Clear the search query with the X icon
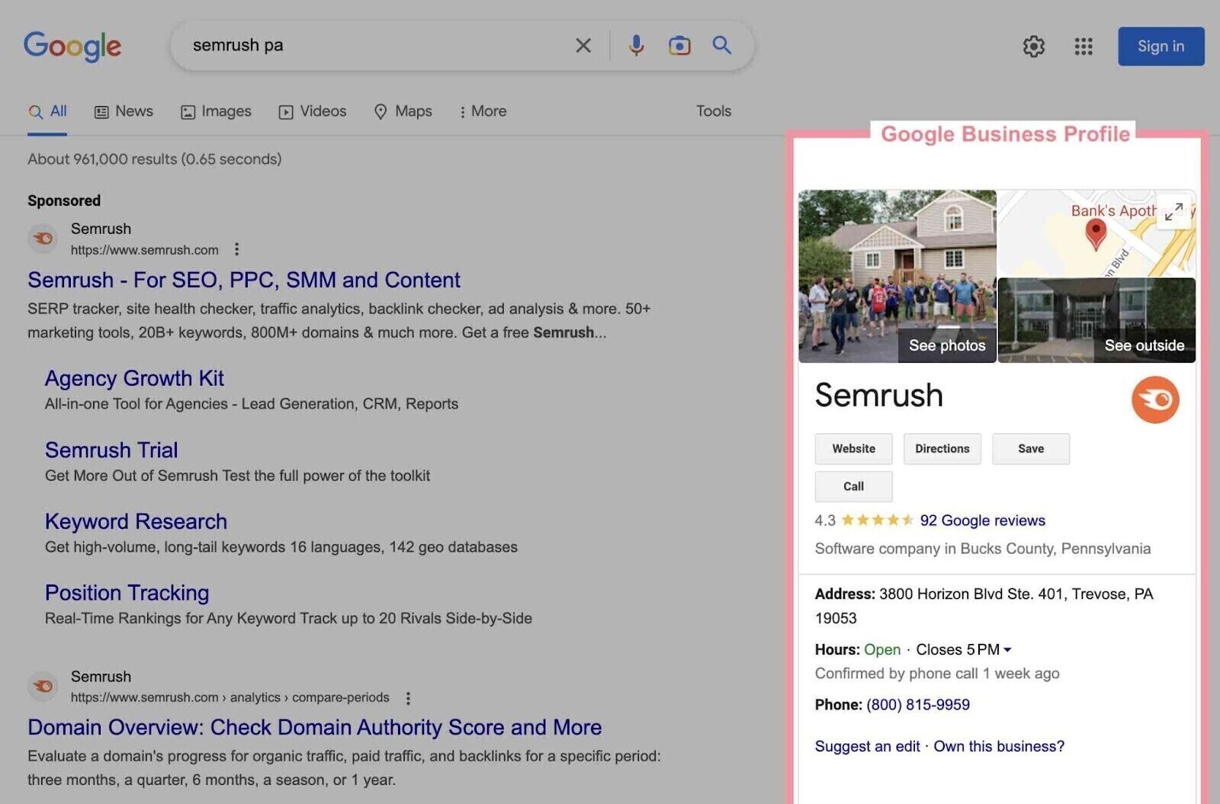This screenshot has width=1220, height=804. pos(583,46)
